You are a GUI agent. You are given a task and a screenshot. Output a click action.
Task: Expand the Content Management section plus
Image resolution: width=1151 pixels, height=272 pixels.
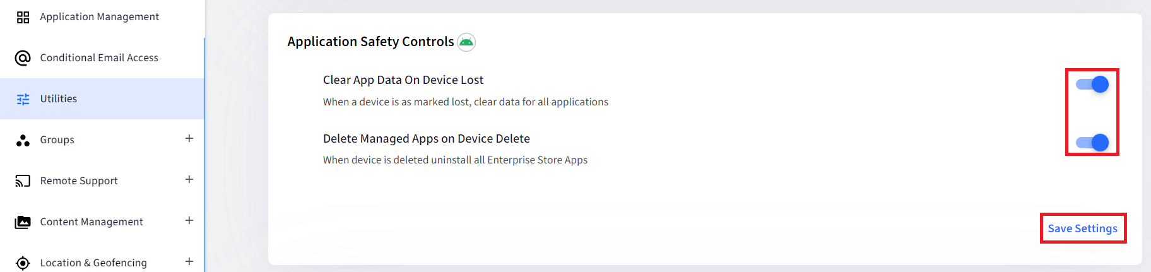point(189,221)
